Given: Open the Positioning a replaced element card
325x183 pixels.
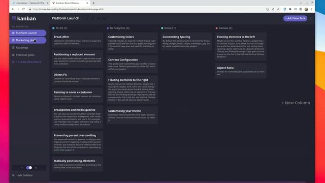Looking at the screenshot, I should [x=78, y=59].
